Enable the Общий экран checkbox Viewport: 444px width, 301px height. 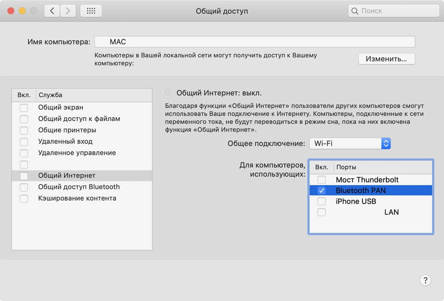[24, 107]
